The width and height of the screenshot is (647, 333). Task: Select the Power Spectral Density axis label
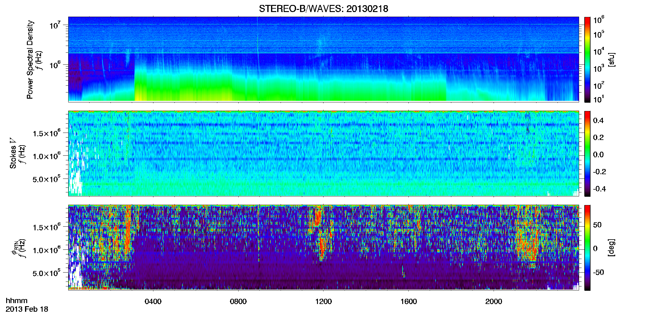tap(30, 60)
